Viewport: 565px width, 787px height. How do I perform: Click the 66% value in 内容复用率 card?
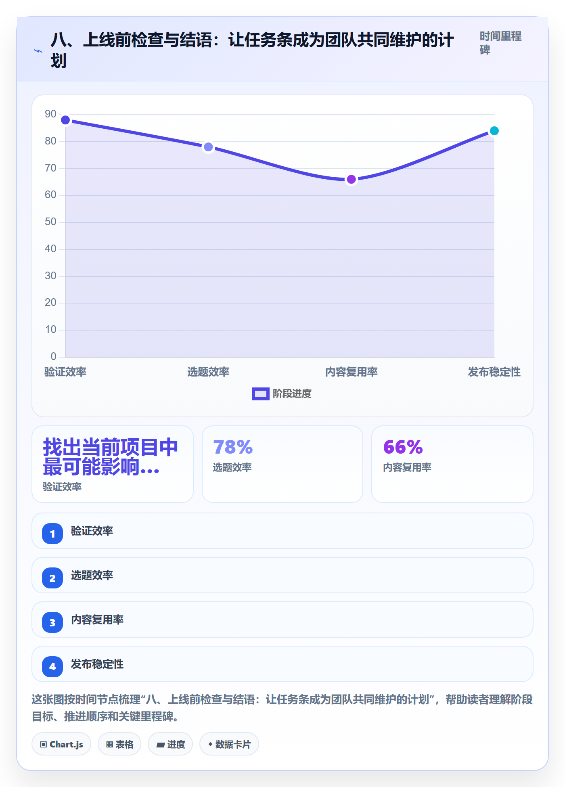point(403,447)
